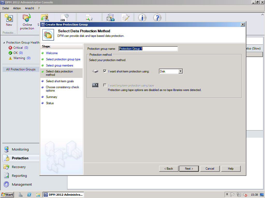265x198 pixels.
Task: Click the globe disk toolbar icon
Action: point(111,18)
